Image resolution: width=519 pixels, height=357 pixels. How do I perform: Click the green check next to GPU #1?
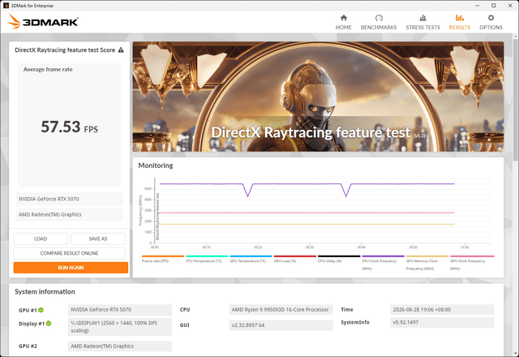(41, 310)
